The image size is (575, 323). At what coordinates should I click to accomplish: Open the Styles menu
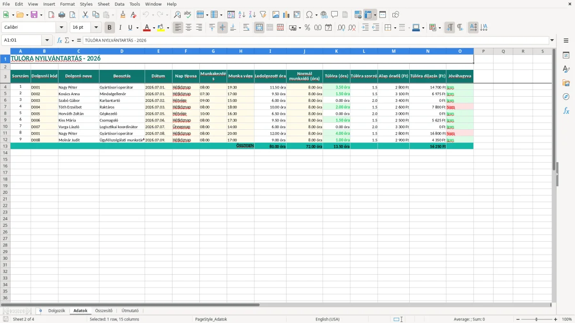tap(86, 4)
